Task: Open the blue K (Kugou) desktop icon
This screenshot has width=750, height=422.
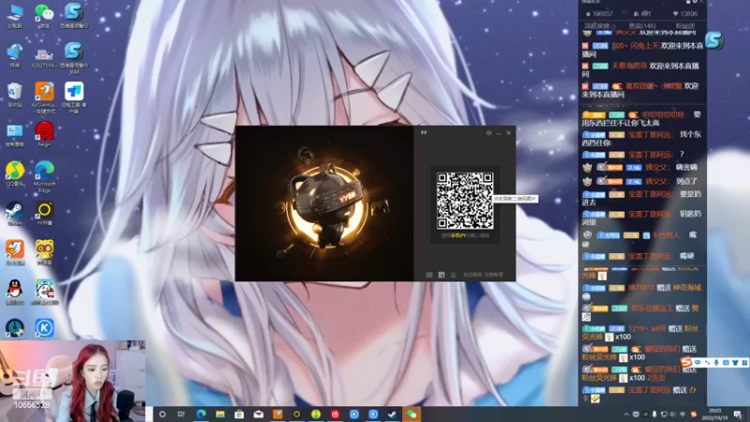Action: (x=44, y=327)
